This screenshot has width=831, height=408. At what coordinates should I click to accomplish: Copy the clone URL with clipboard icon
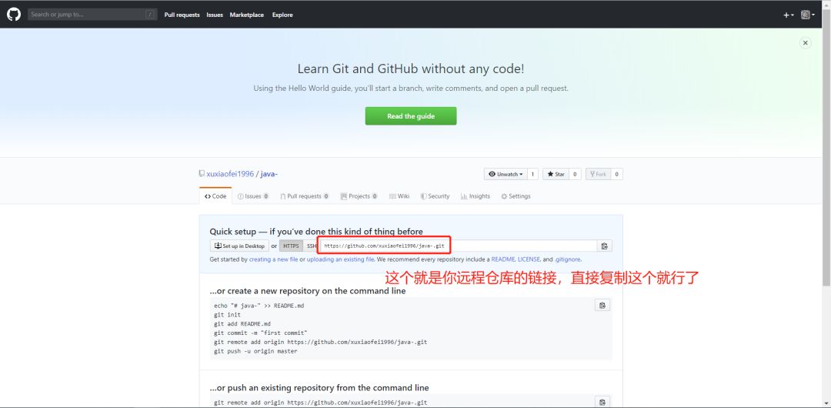pyautogui.click(x=604, y=246)
